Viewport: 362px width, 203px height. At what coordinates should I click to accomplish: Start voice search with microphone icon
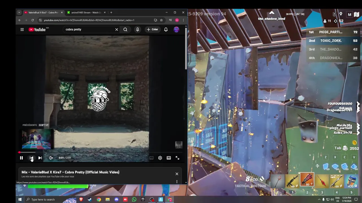pos(137,29)
